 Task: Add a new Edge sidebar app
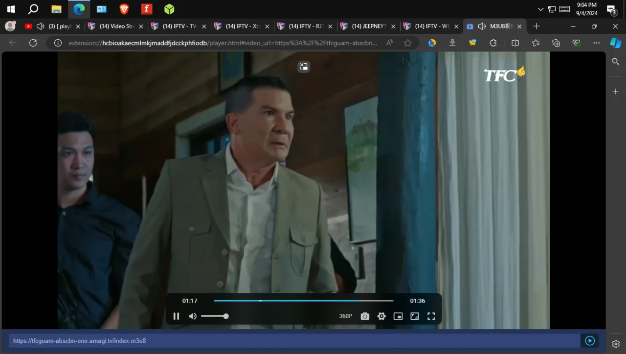click(616, 92)
